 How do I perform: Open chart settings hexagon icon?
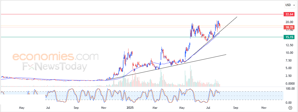pyautogui.click(x=290, y=108)
